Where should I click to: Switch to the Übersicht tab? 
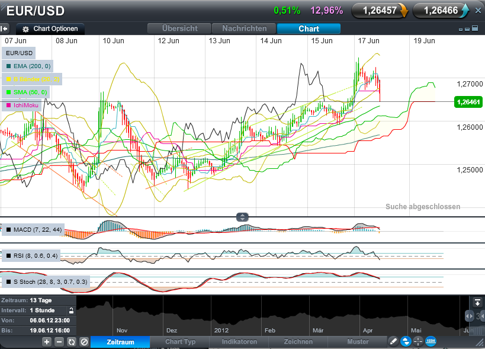[179, 28]
